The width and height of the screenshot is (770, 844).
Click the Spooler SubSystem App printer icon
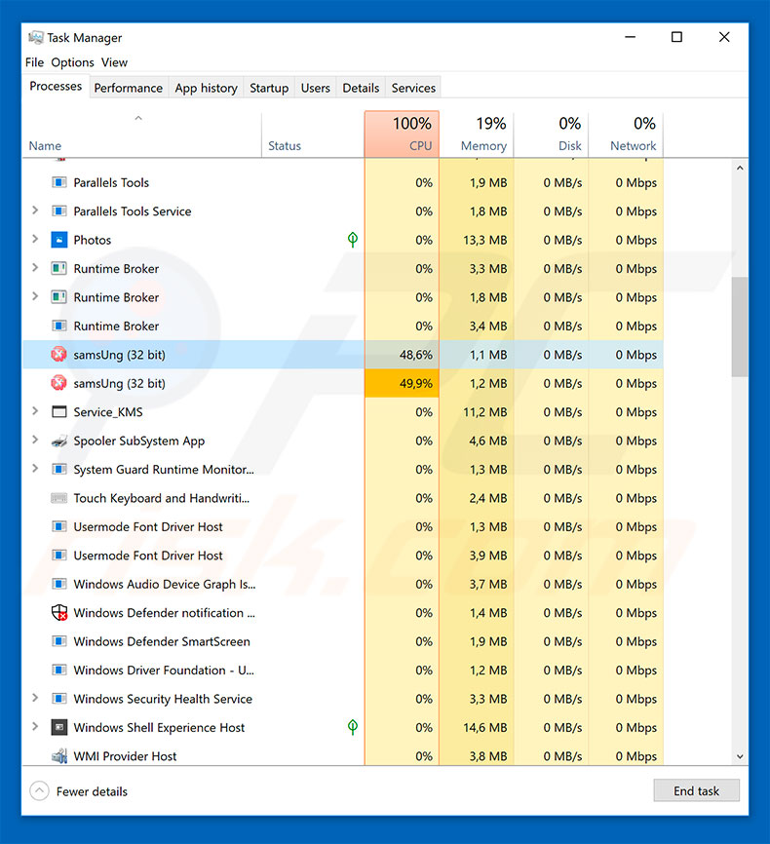tap(58, 441)
